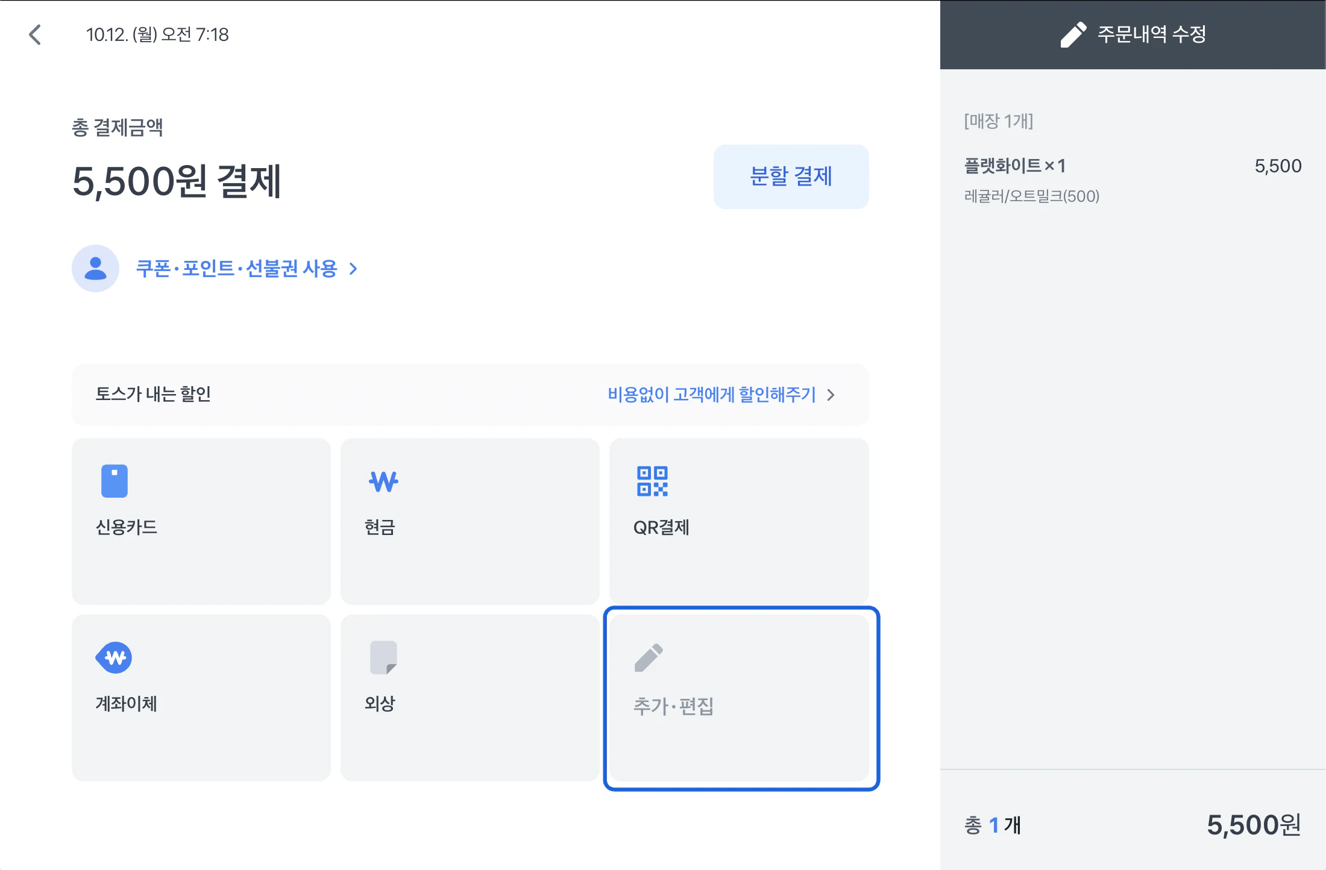The width and height of the screenshot is (1326, 870).
Task: Open 쿠폰·포인트·선불권 사용 link
Action: 236,268
